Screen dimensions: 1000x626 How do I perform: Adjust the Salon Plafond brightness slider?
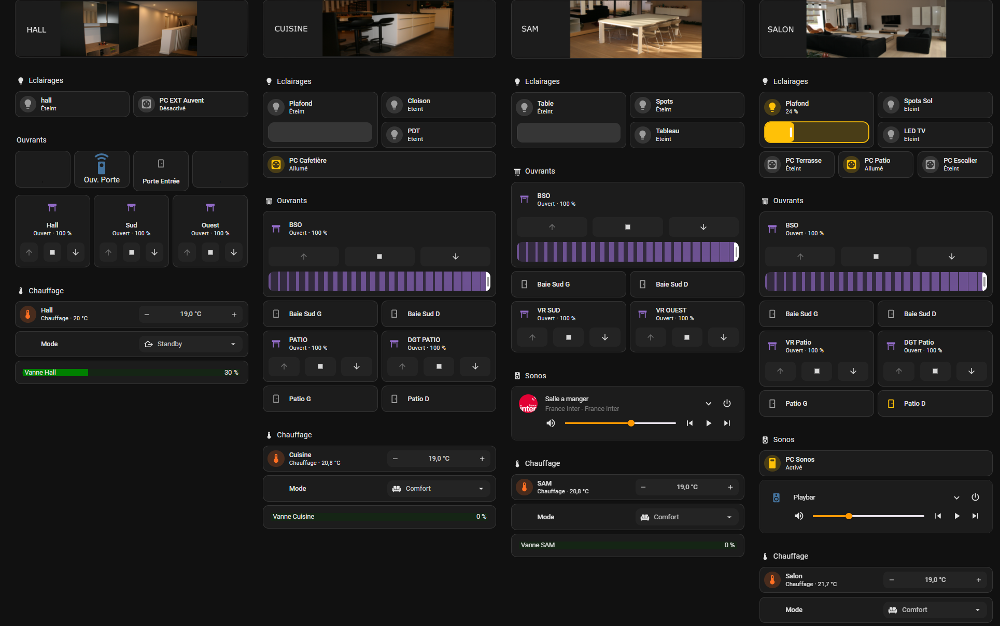pos(816,132)
